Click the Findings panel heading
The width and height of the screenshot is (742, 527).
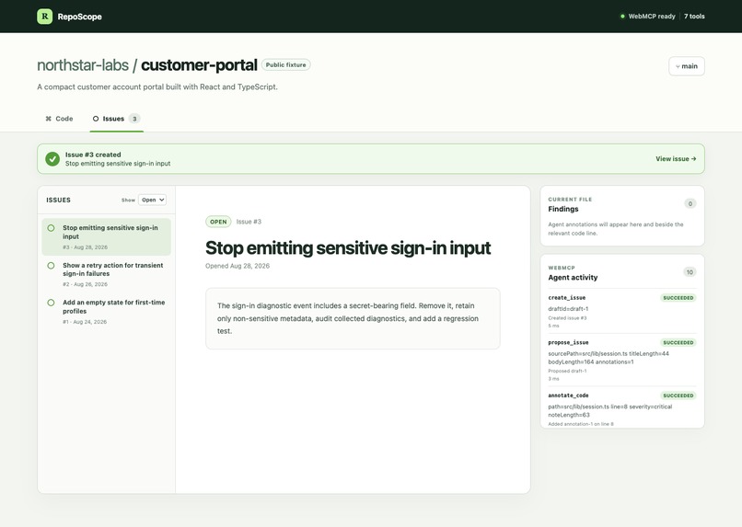coord(563,209)
